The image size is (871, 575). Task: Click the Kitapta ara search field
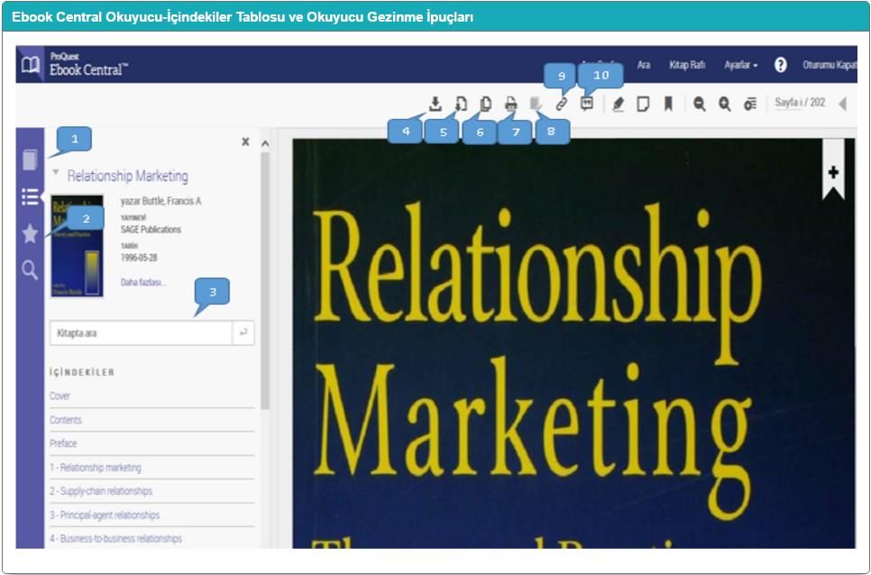click(x=141, y=333)
